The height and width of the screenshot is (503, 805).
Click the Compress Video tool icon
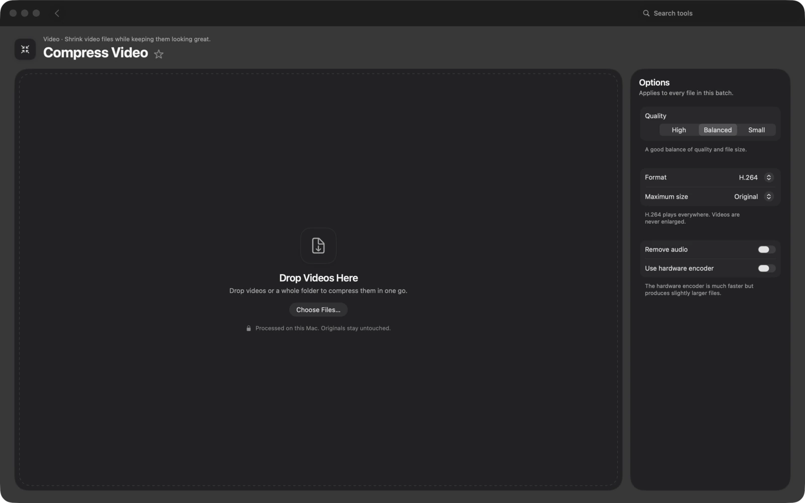(x=25, y=49)
